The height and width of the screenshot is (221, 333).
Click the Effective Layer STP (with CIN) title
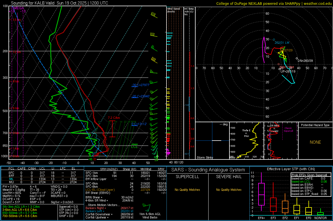tap(291, 169)
